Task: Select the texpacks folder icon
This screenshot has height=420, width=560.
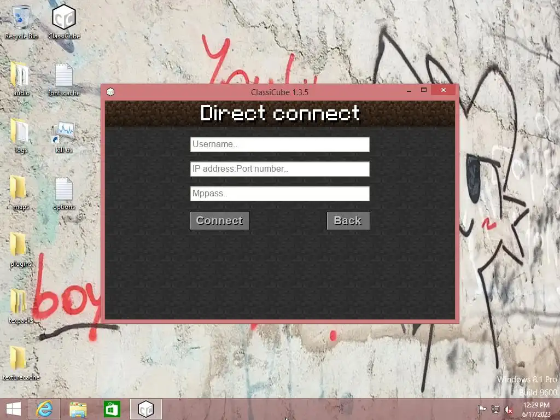Action: (21, 306)
